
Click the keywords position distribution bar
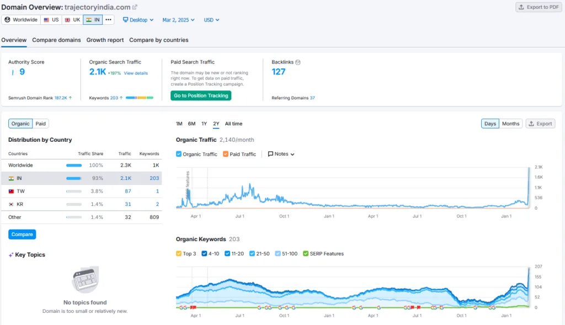[140, 98]
